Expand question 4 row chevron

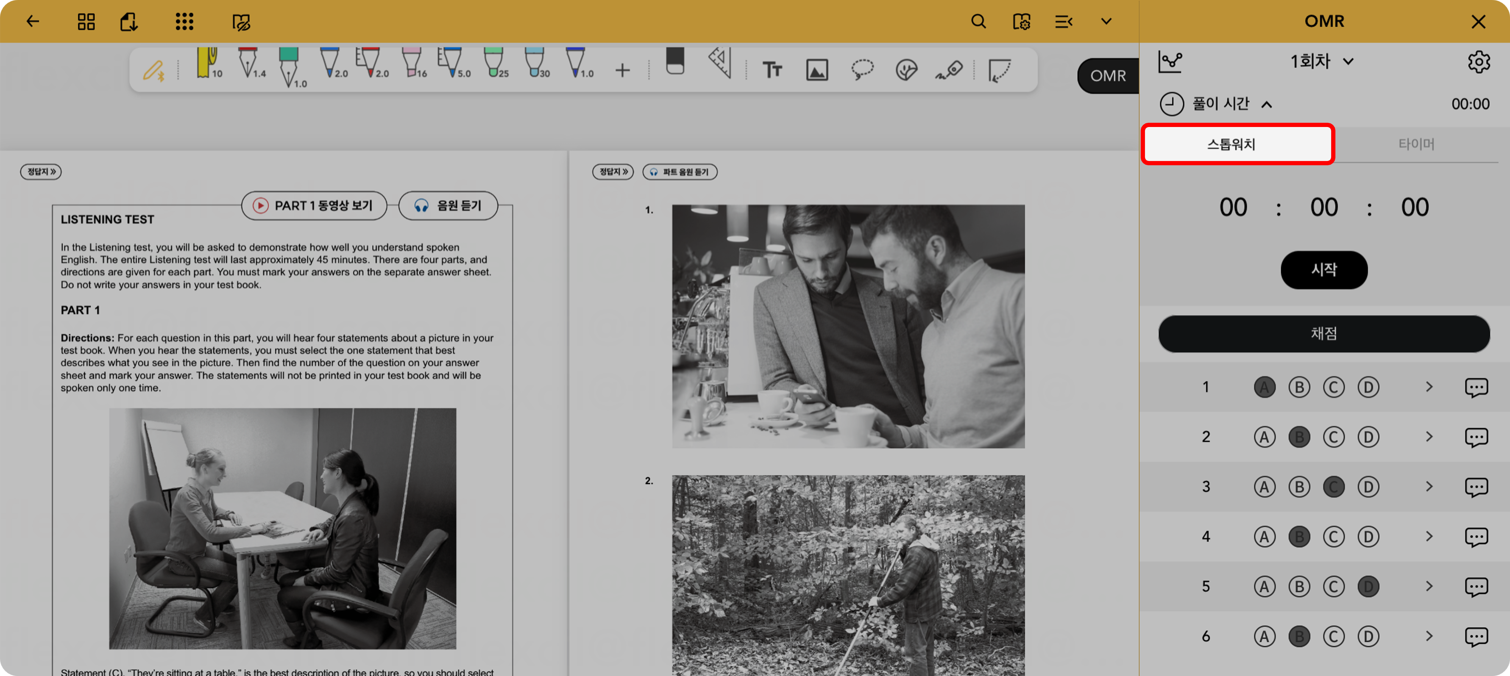1429,537
